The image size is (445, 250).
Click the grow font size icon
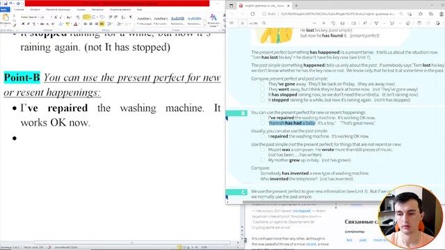56,17
